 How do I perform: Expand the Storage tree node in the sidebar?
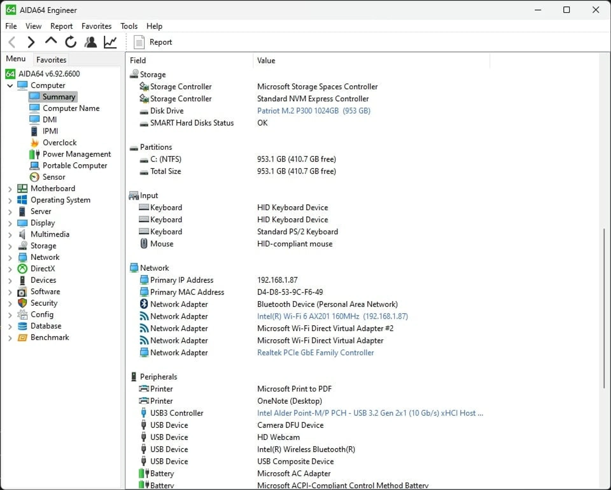10,246
